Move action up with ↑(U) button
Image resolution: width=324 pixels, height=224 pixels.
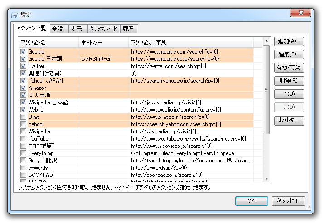click(x=289, y=94)
